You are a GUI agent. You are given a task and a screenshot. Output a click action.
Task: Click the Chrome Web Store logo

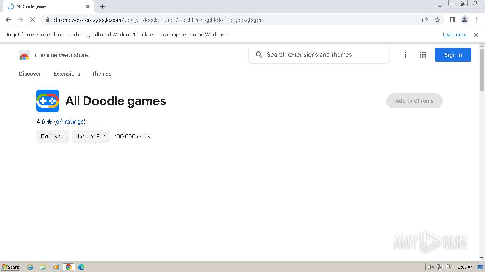click(x=24, y=55)
